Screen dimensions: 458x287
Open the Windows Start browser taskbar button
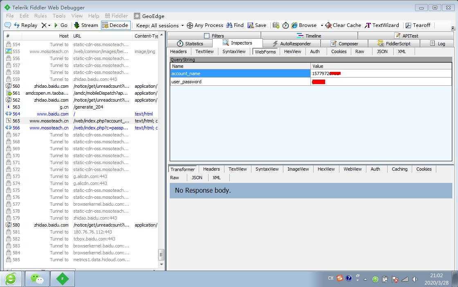[x=11, y=279]
